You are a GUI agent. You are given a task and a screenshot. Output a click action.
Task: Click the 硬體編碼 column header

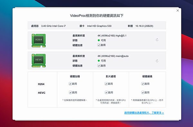pos(147,76)
